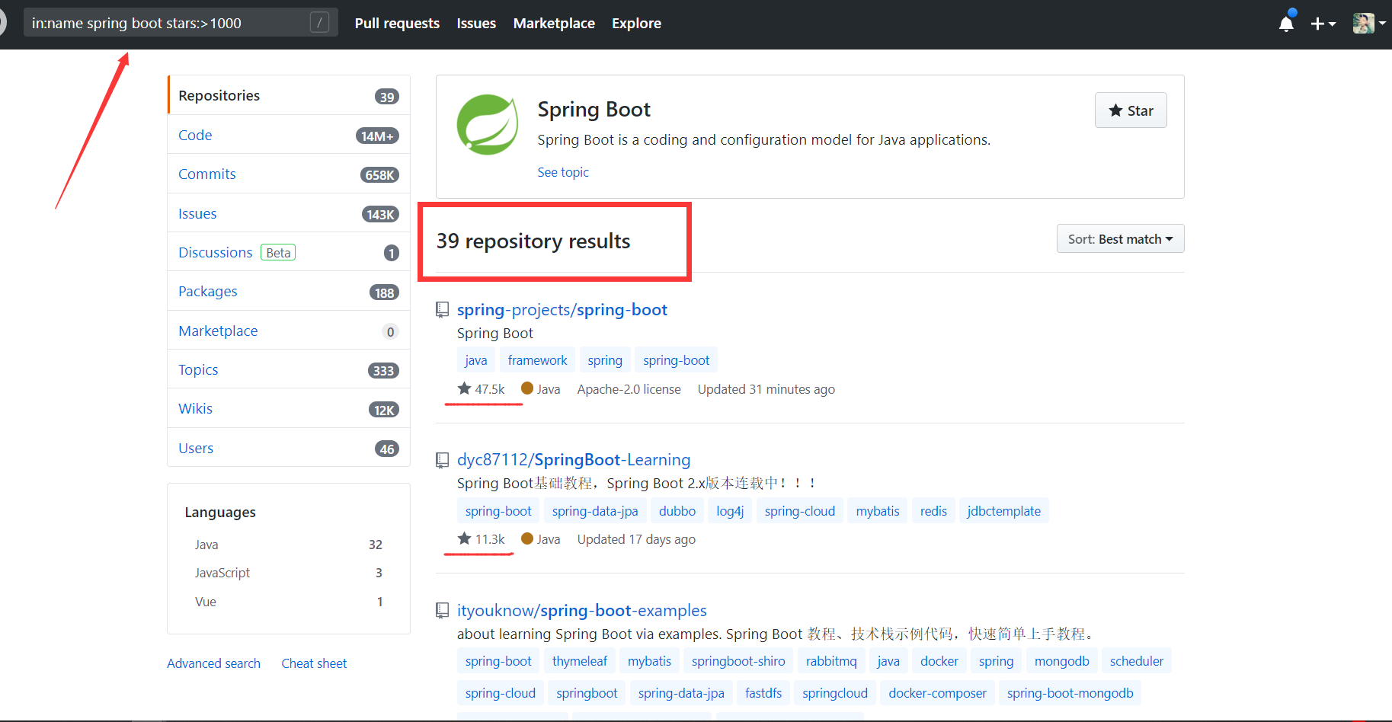Click the scheduler topic tag

coord(1137,661)
